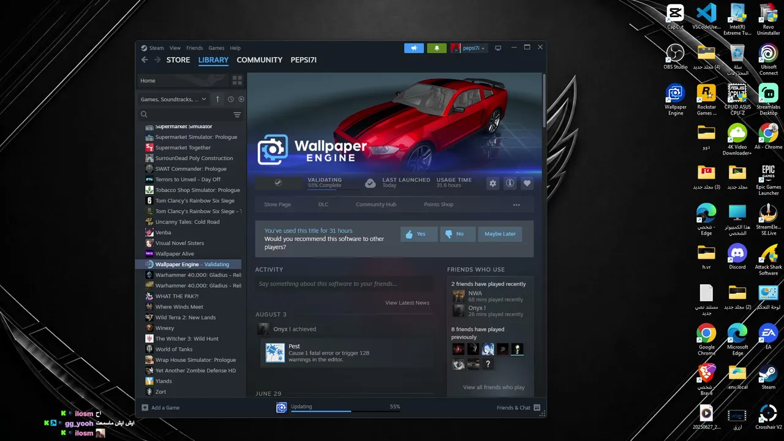Go forward with the Steam forward arrow
784x441 pixels.
click(x=157, y=60)
